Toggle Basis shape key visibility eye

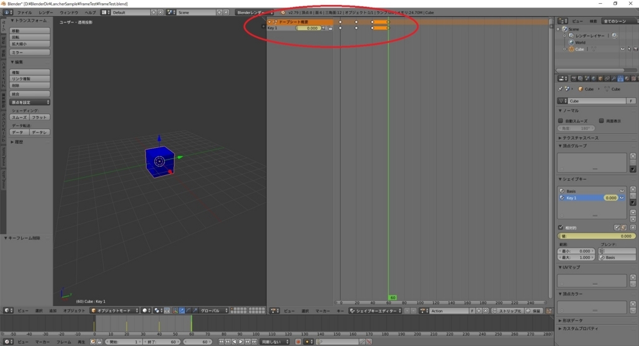click(622, 191)
